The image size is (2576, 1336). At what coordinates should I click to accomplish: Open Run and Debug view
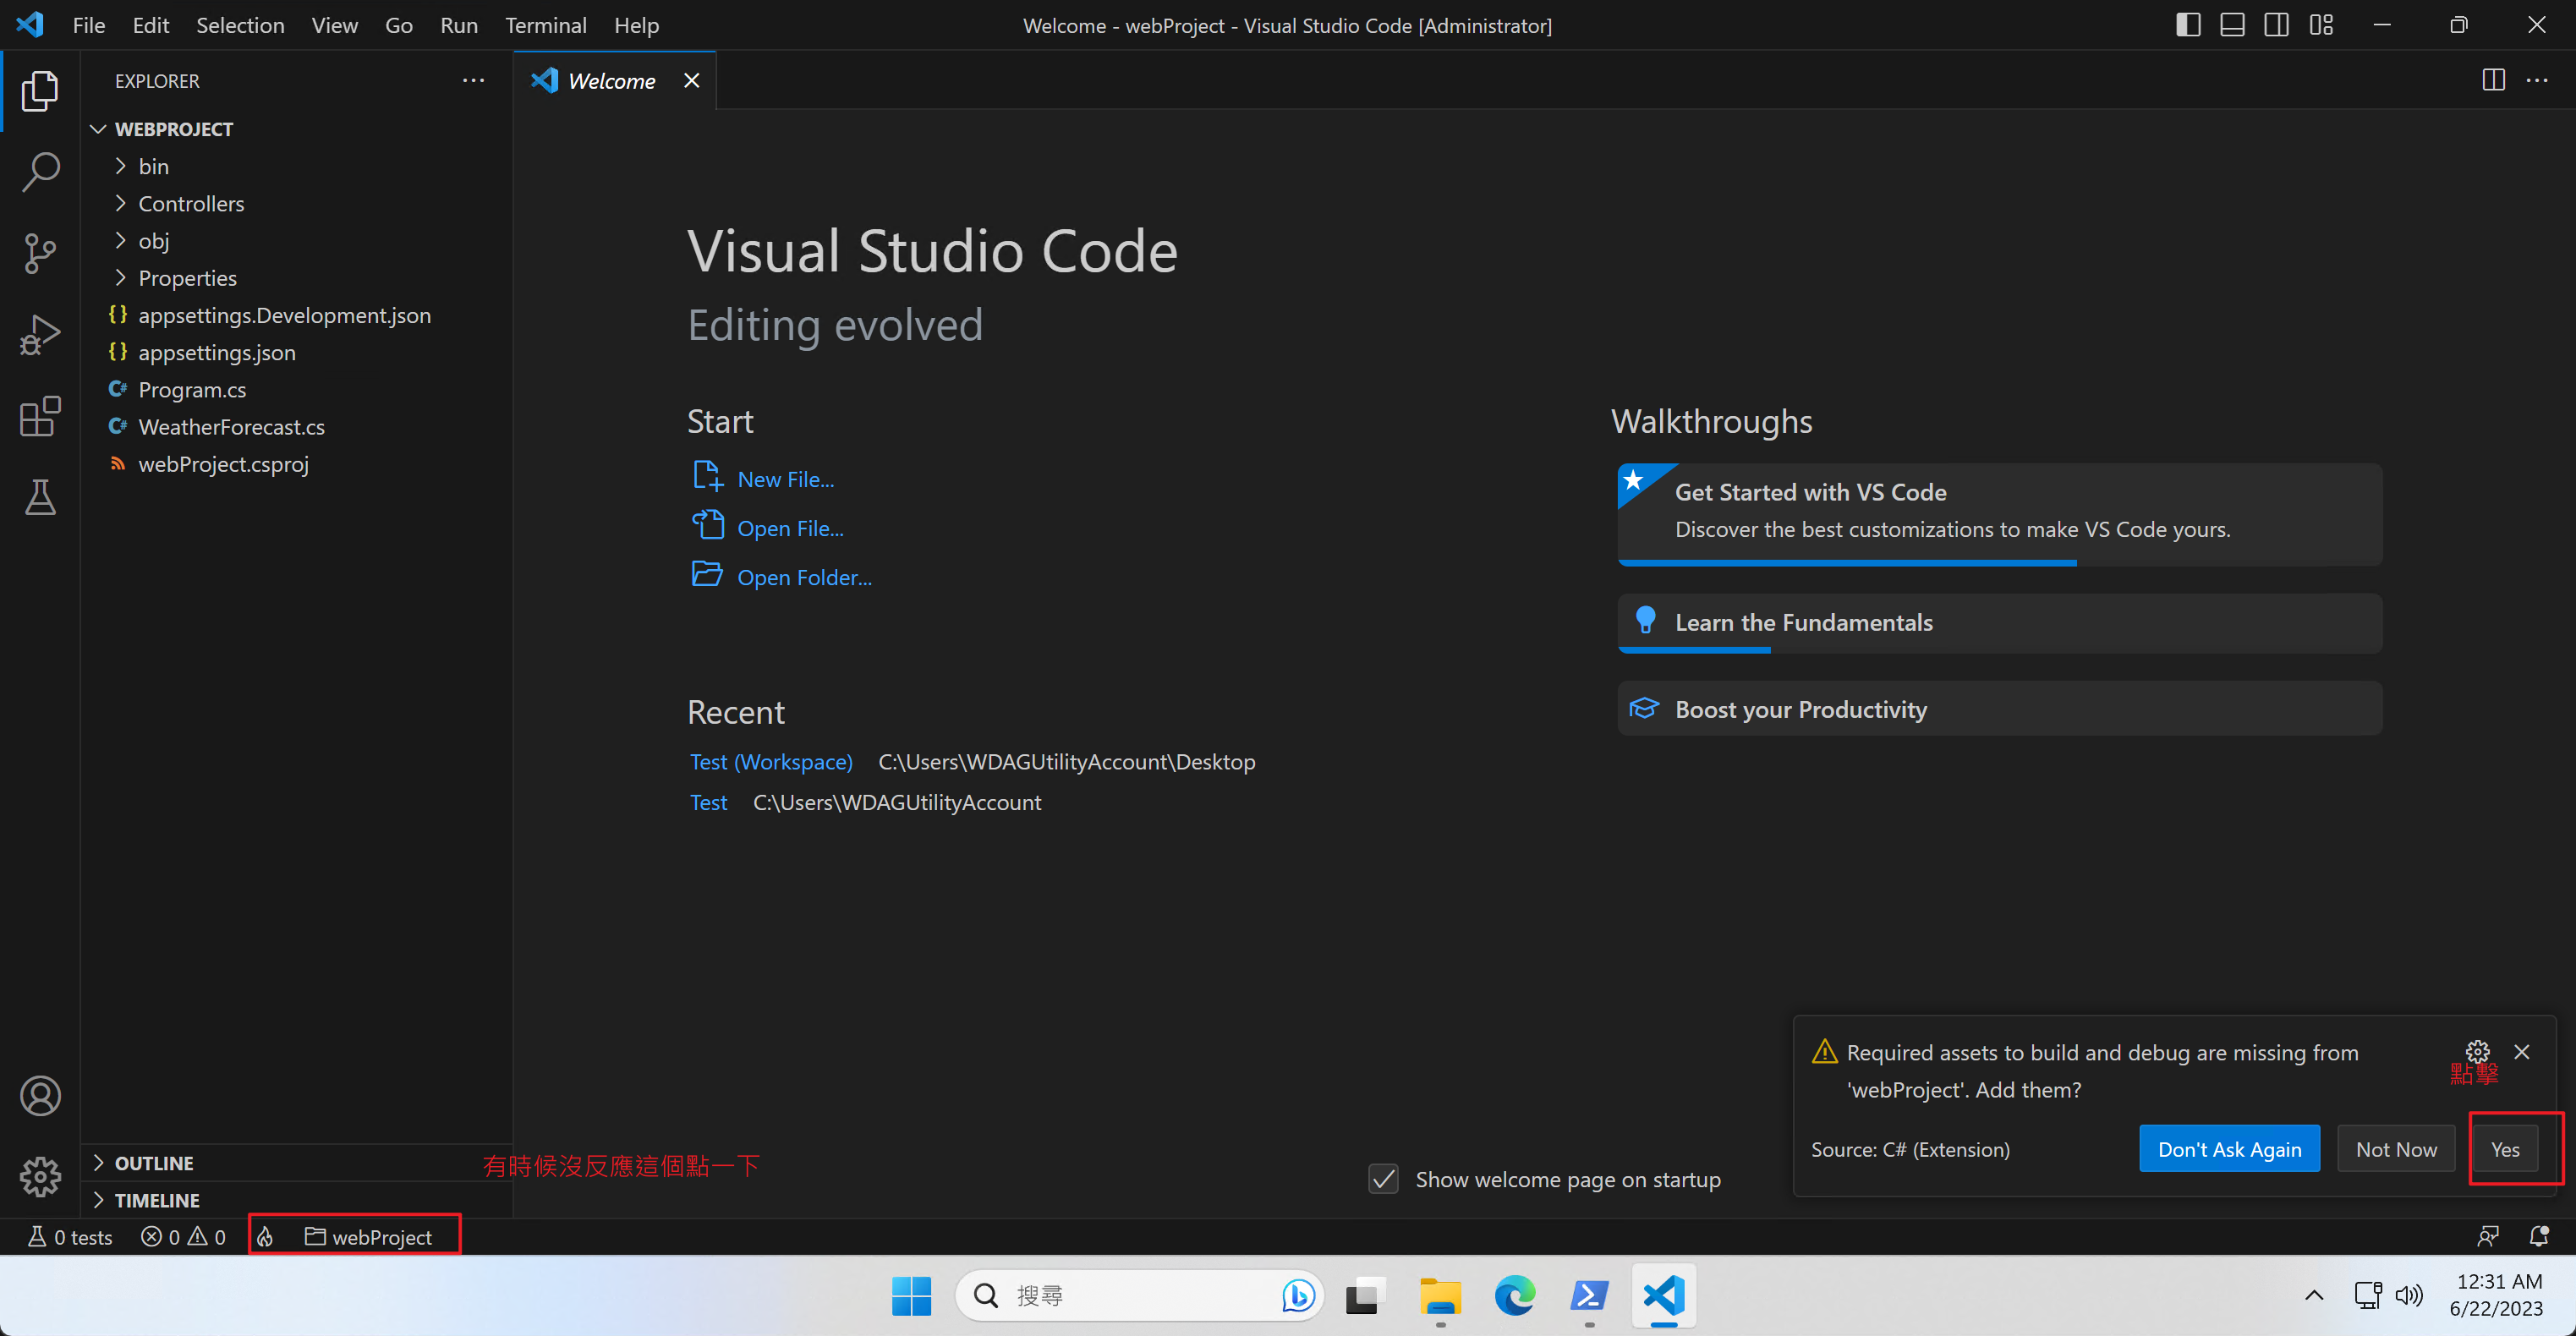tap(40, 335)
